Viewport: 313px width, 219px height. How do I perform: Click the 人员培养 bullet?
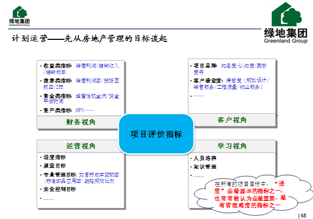coord(205,158)
